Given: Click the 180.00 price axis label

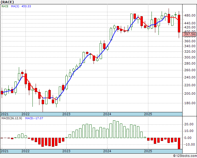Looking at the screenshot, I should coord(190,103).
